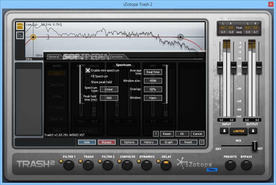Screen dimensions: 276x185
Task: Select the spectrum bars view icon
Action: pos(20,35)
